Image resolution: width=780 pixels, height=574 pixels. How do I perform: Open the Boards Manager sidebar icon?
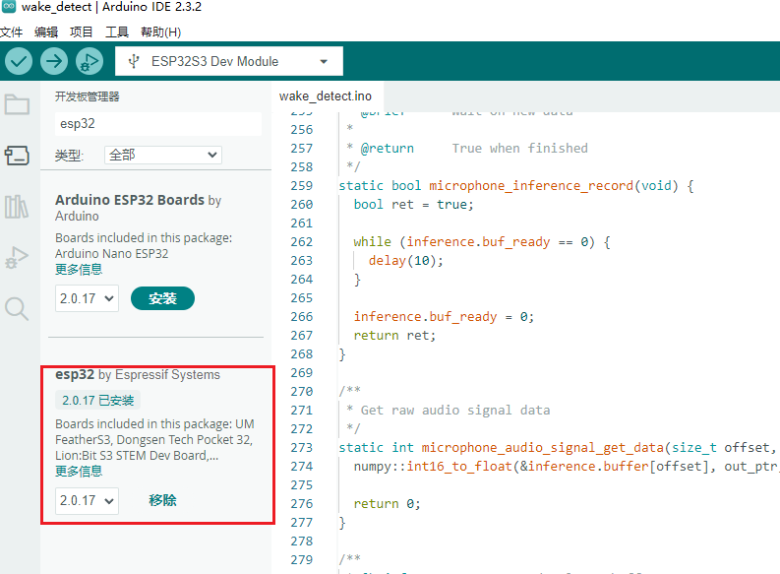[17, 156]
